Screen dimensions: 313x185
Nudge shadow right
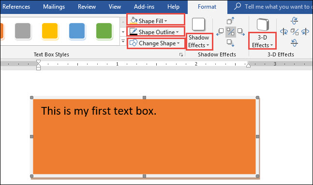coord(241,32)
